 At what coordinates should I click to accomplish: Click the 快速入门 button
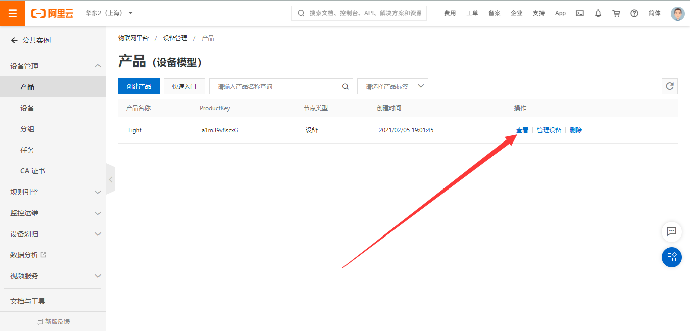pos(184,86)
